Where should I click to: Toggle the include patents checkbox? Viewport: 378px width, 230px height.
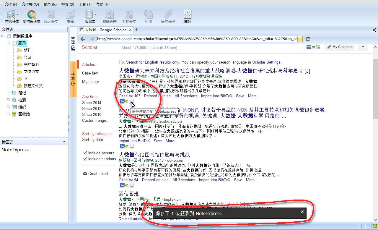(x=85, y=153)
